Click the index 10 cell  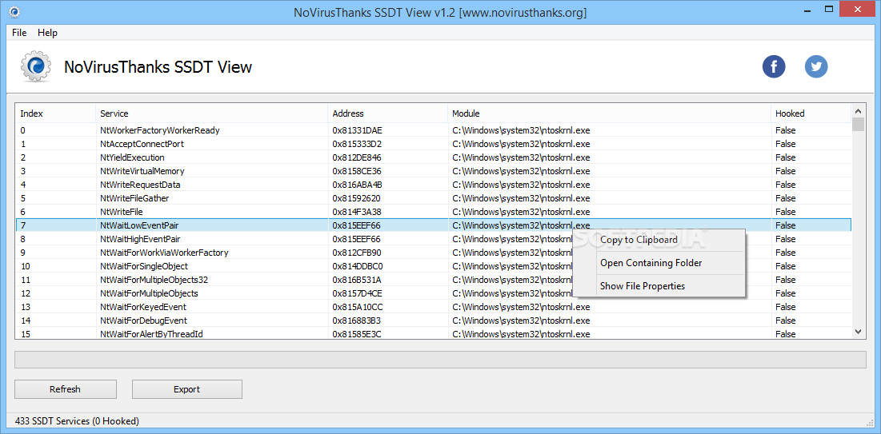(26, 266)
